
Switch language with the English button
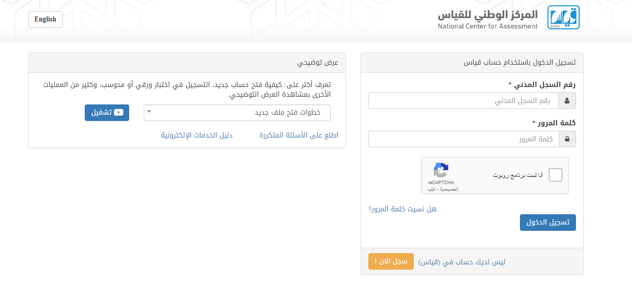45,19
